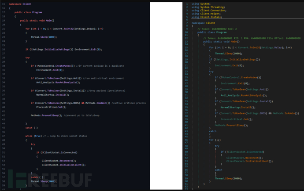304x191 pixels.
Task: Click "namespace Client" on right panel line 7
Action: tap(203, 23)
